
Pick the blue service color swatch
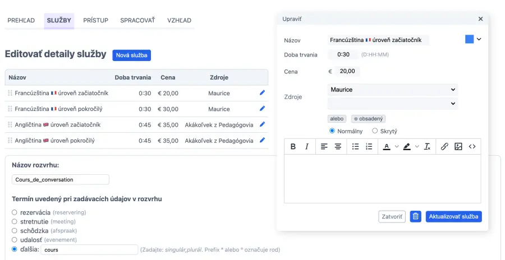(x=470, y=39)
